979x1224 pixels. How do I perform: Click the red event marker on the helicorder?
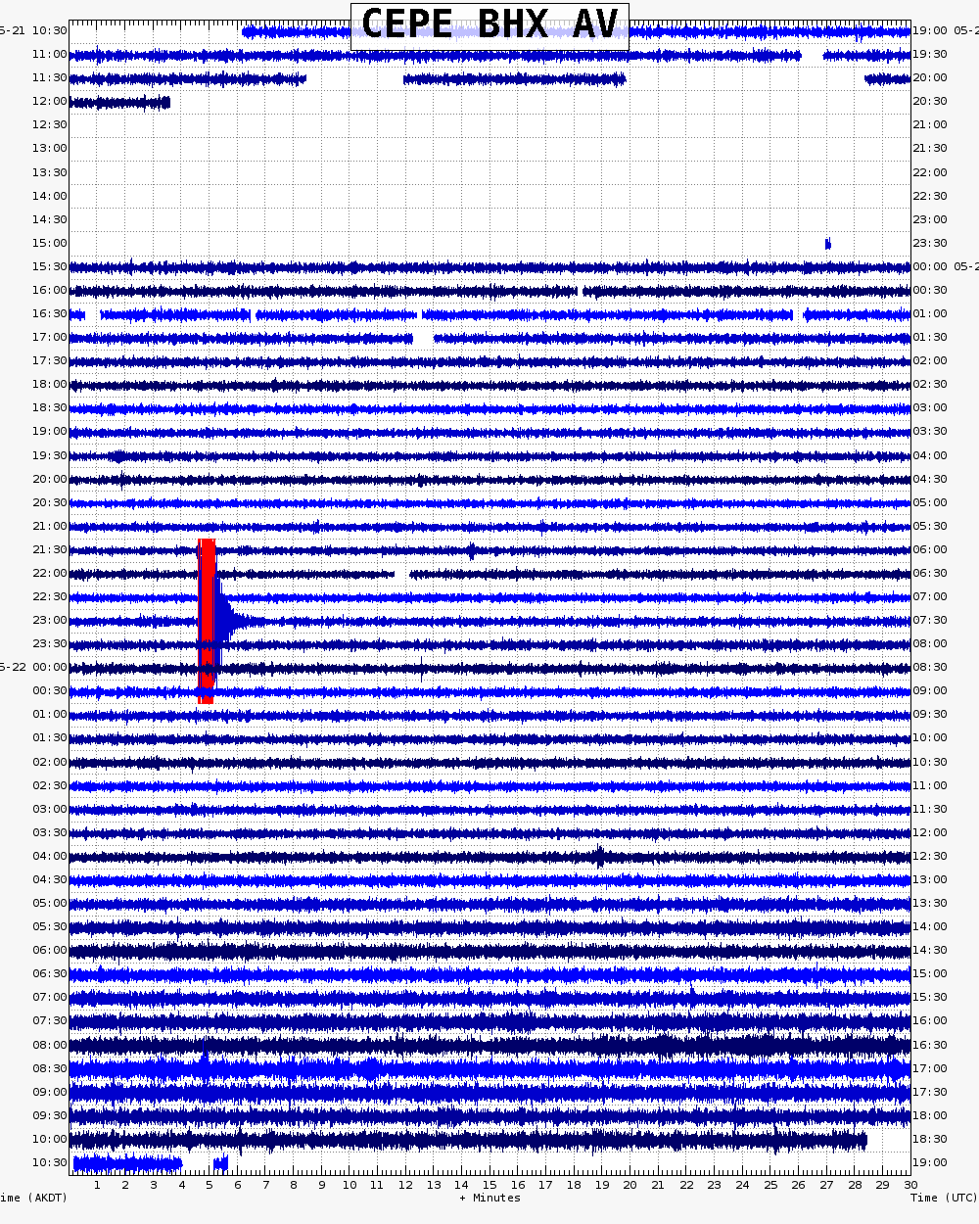pyautogui.click(x=206, y=620)
